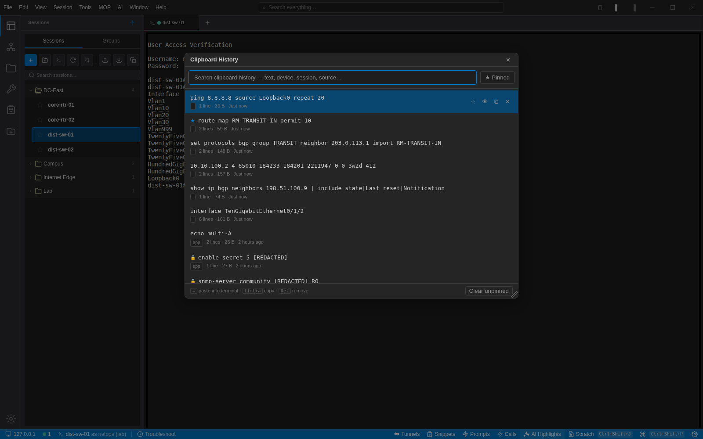Click the export sessions upload icon
Screen dimensions: 703x439
point(105,60)
